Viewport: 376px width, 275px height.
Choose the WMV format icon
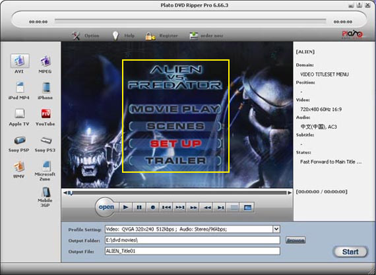pos(19,166)
